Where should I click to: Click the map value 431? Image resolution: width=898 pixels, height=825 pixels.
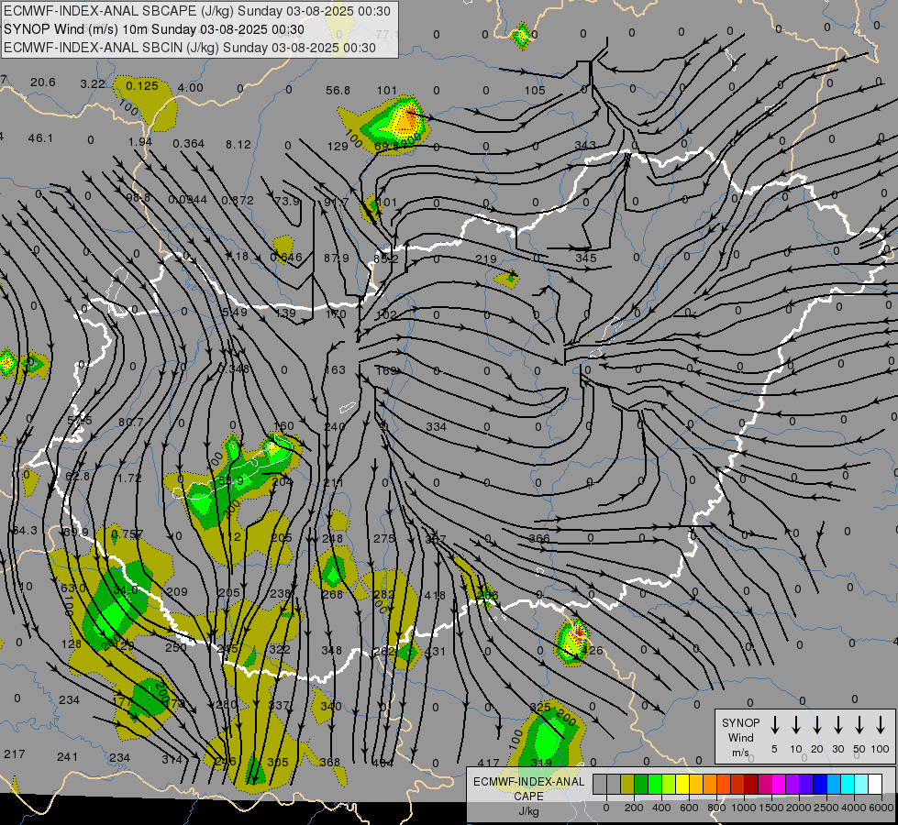pyautogui.click(x=435, y=652)
